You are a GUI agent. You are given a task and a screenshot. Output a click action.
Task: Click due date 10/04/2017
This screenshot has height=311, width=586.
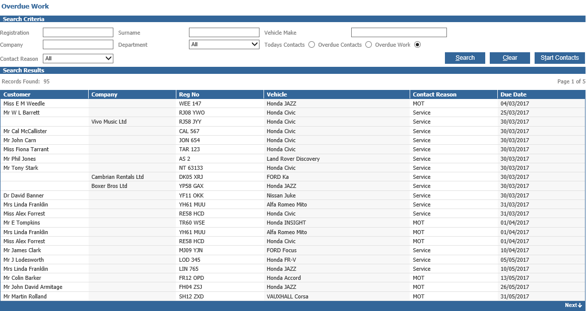[514, 250]
